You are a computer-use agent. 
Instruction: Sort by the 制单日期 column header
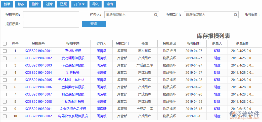click(x=243, y=44)
